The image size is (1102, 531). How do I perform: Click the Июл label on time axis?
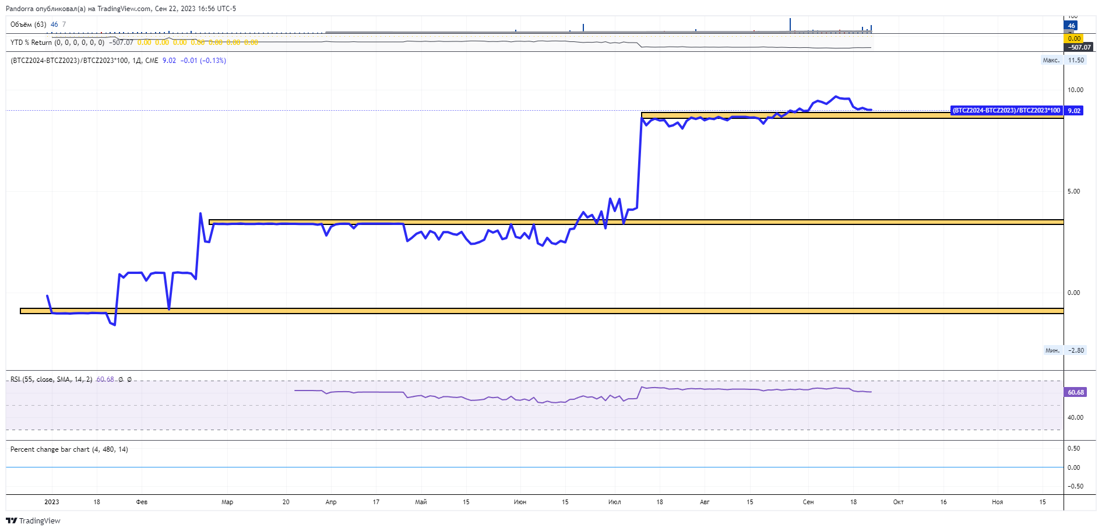point(614,502)
